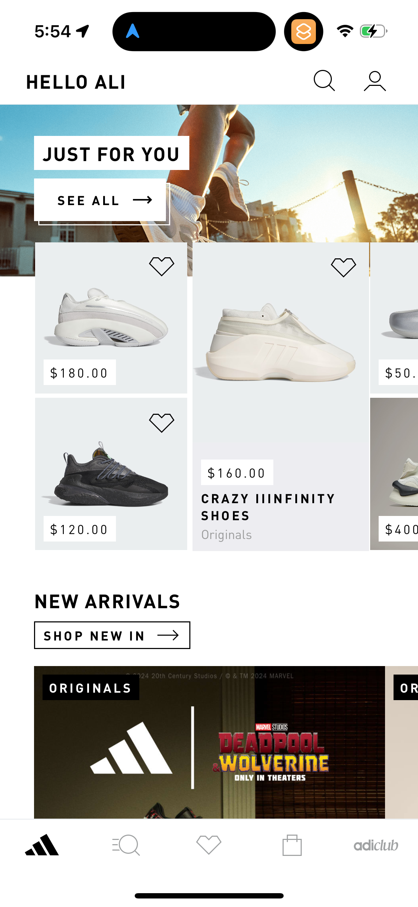Tap the orange app icon in the status bar
Image resolution: width=418 pixels, height=907 pixels.
tap(304, 31)
